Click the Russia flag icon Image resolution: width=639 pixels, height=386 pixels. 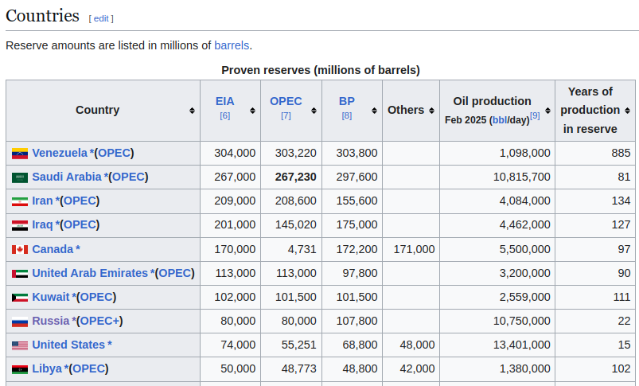(20, 322)
